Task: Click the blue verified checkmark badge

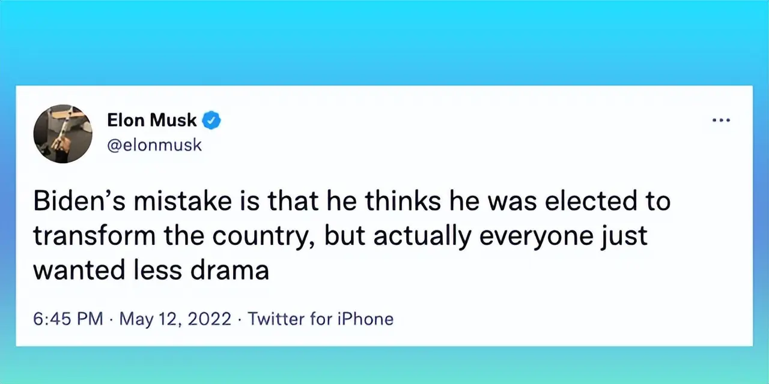Action: click(x=211, y=121)
